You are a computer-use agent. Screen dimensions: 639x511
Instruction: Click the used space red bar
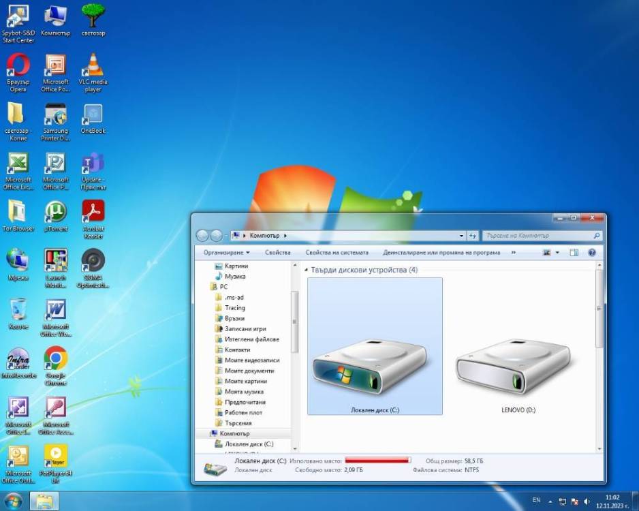377,461
